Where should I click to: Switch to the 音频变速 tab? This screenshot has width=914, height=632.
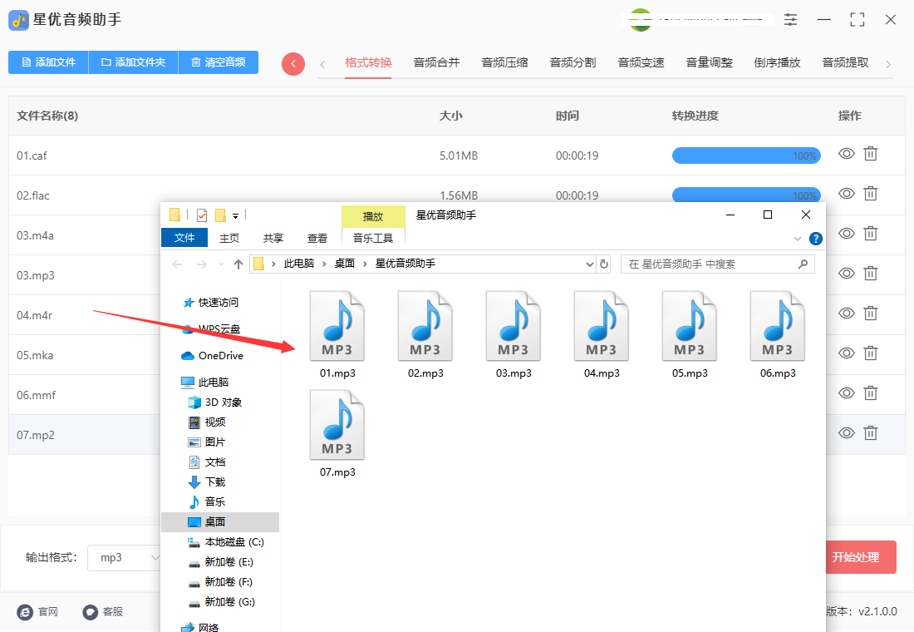[x=641, y=62]
